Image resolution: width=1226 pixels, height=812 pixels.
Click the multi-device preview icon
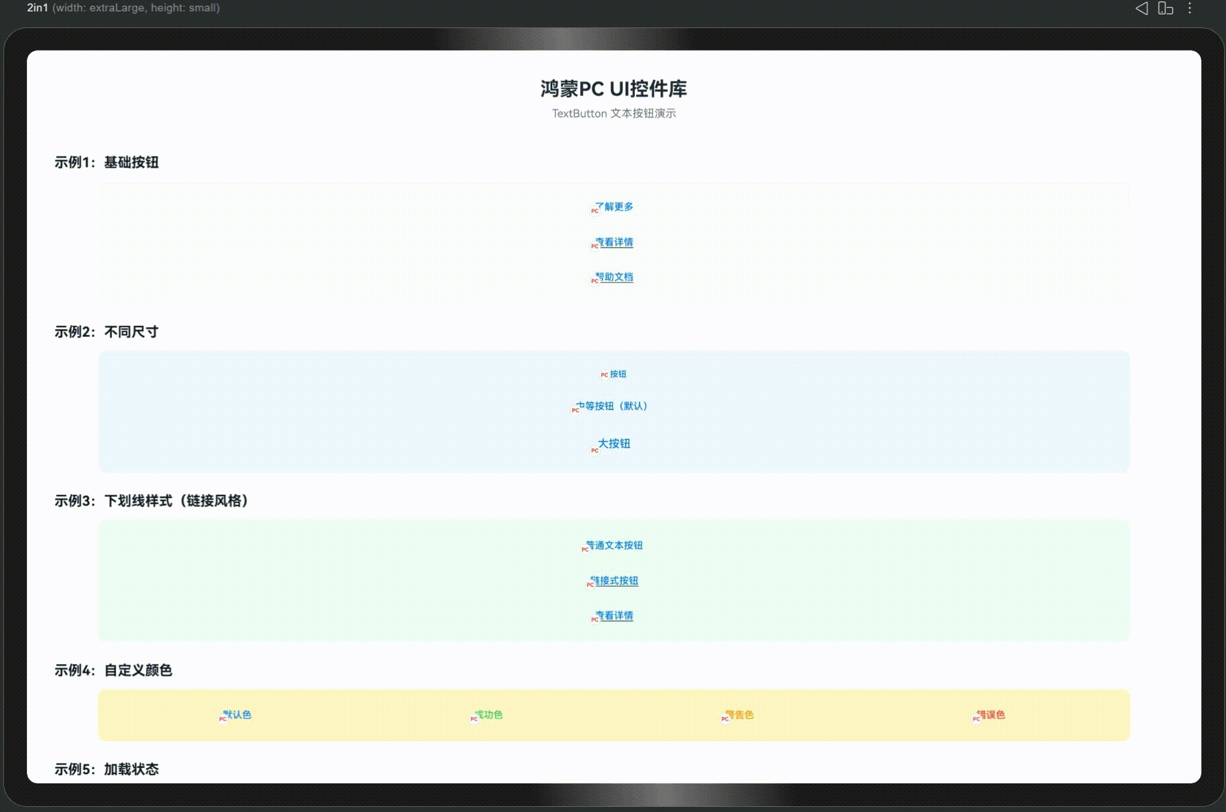(x=1165, y=8)
